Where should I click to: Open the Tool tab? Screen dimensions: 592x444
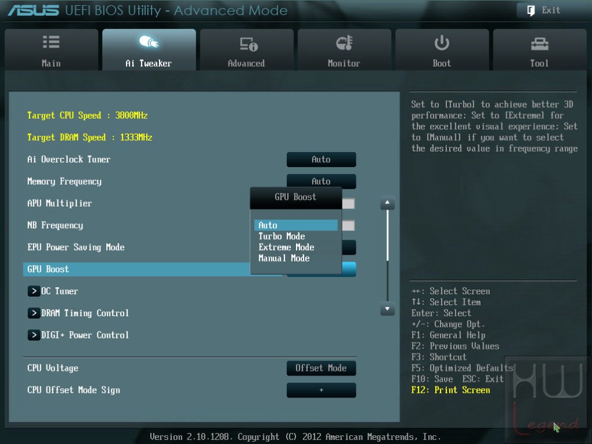coord(540,49)
